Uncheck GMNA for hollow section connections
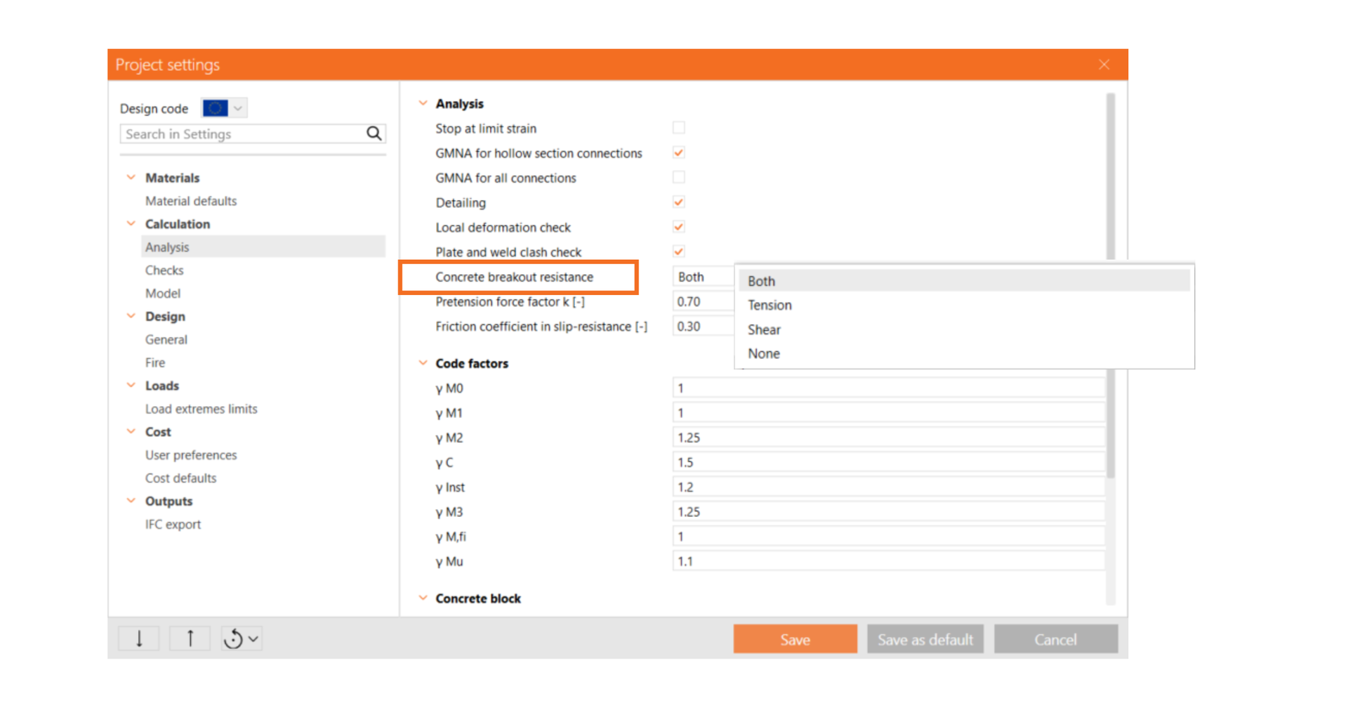The width and height of the screenshot is (1348, 708). [x=678, y=152]
